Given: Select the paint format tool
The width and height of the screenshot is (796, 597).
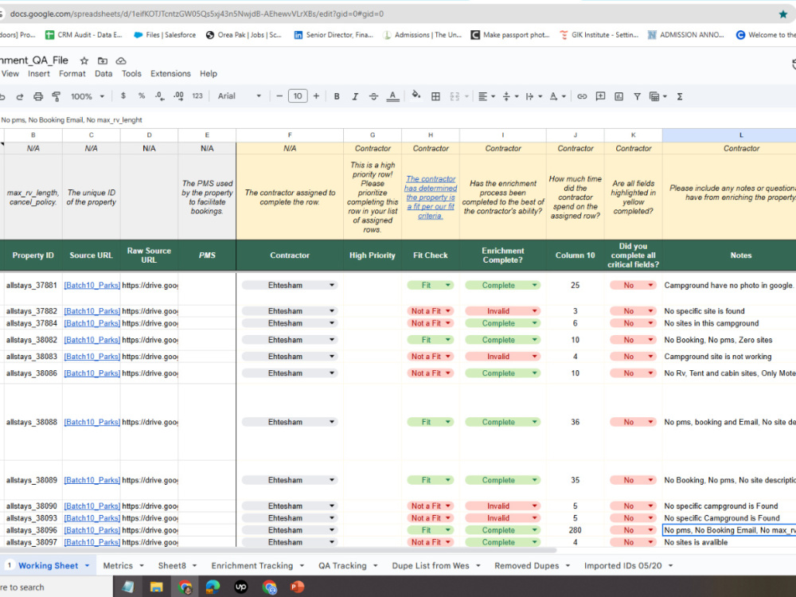Looking at the screenshot, I should [57, 96].
